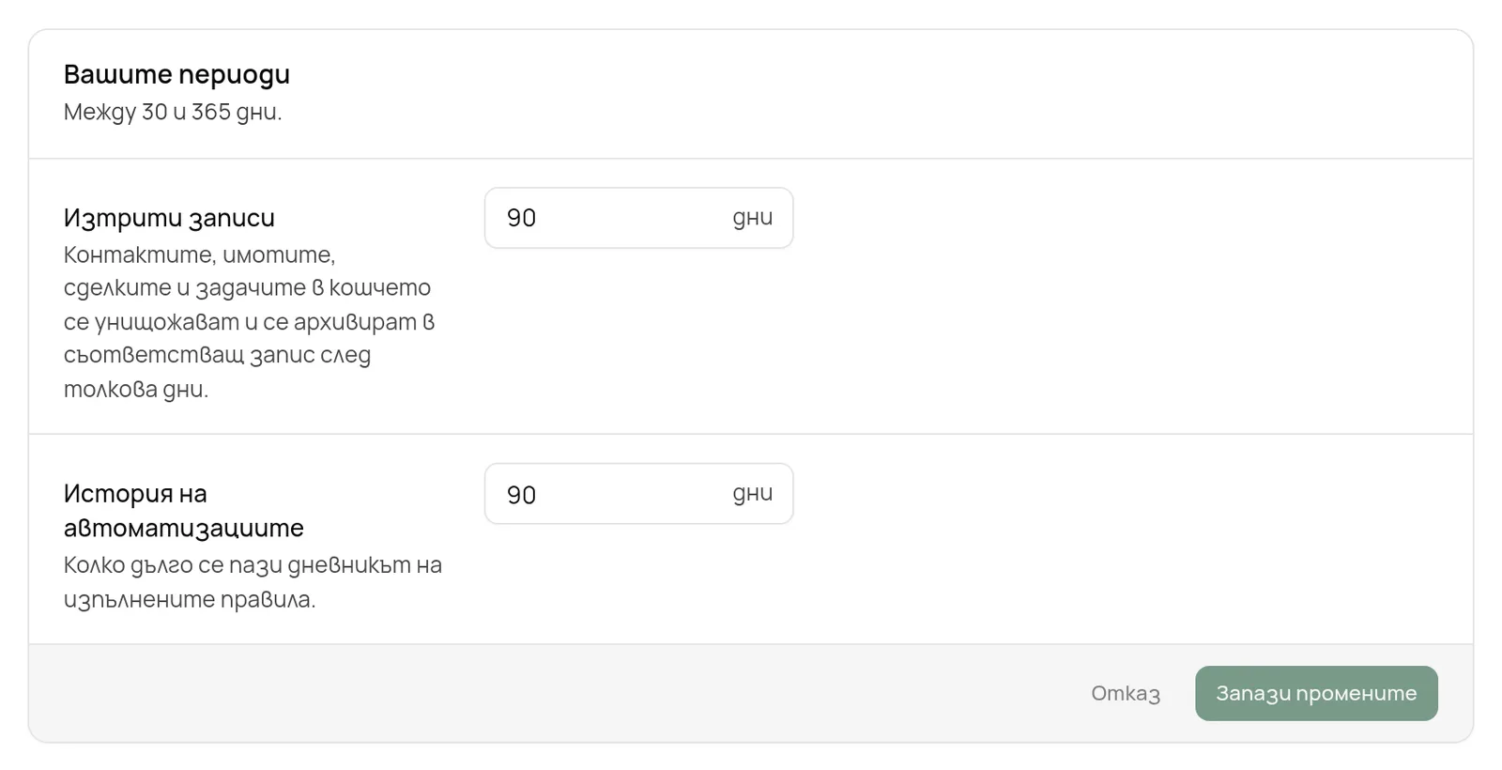Click the description starting with Контактите, имотите
The width and height of the screenshot is (1502, 770).
[250, 321]
